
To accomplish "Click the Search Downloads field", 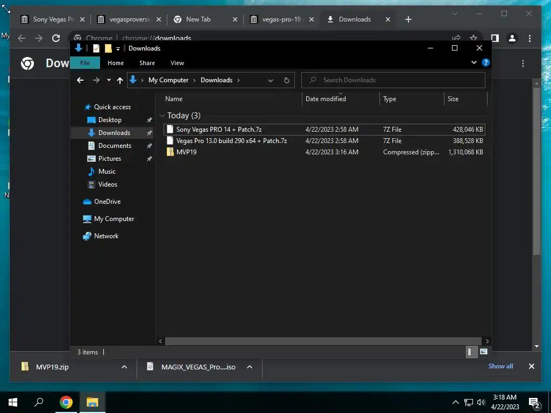I will (x=393, y=80).
